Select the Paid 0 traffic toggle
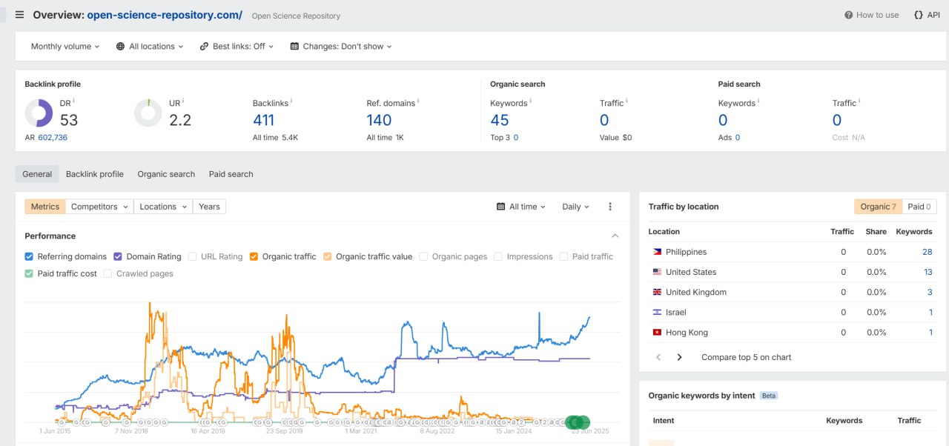 pyautogui.click(x=919, y=207)
